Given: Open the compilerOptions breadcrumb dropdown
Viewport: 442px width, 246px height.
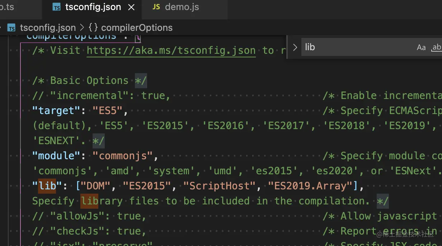Looking at the screenshot, I should pyautogui.click(x=137, y=28).
